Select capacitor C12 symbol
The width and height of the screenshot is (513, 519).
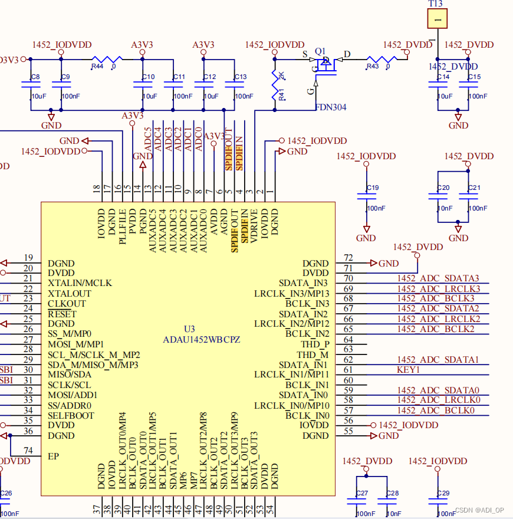point(203,84)
